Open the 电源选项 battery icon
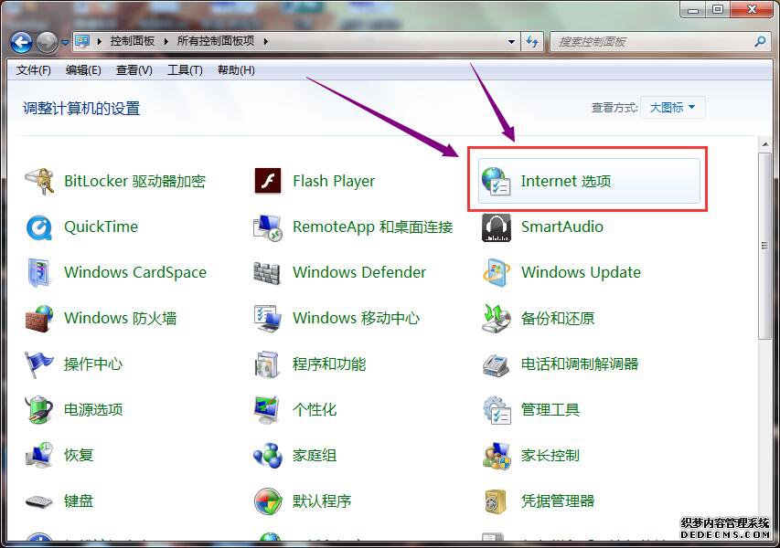Viewport: 780px width, 548px height. click(39, 410)
